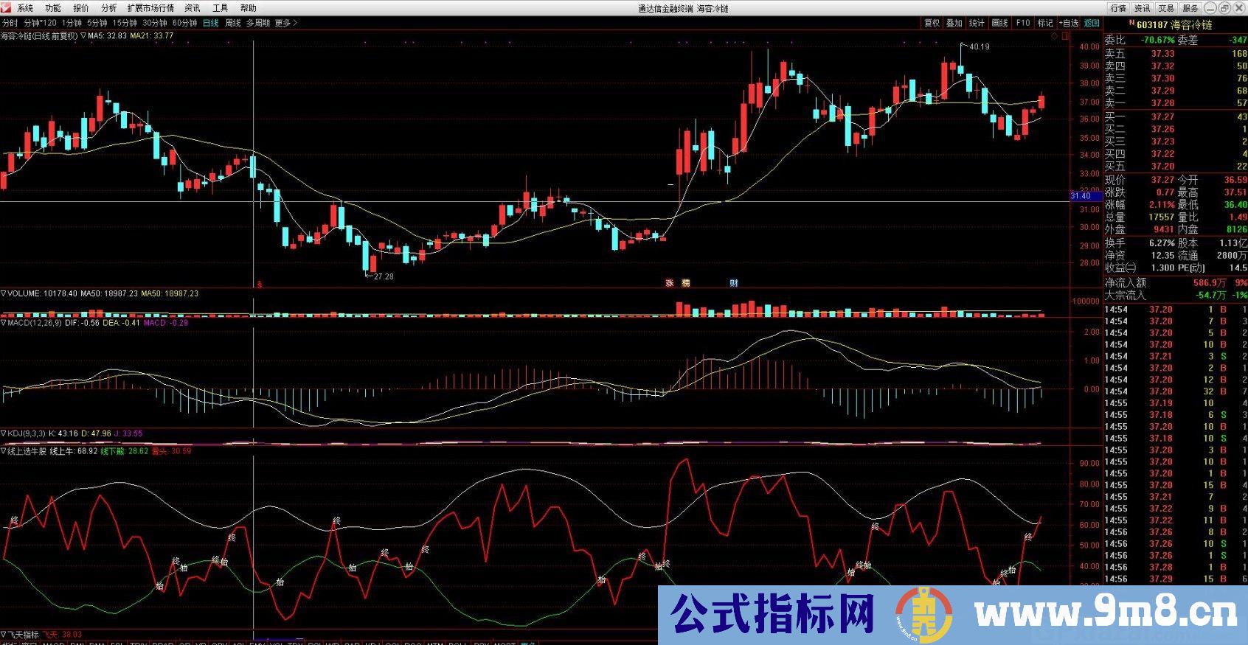The image size is (1248, 645).
Task: Click the 财 info marker on the chart
Action: pyautogui.click(x=734, y=283)
